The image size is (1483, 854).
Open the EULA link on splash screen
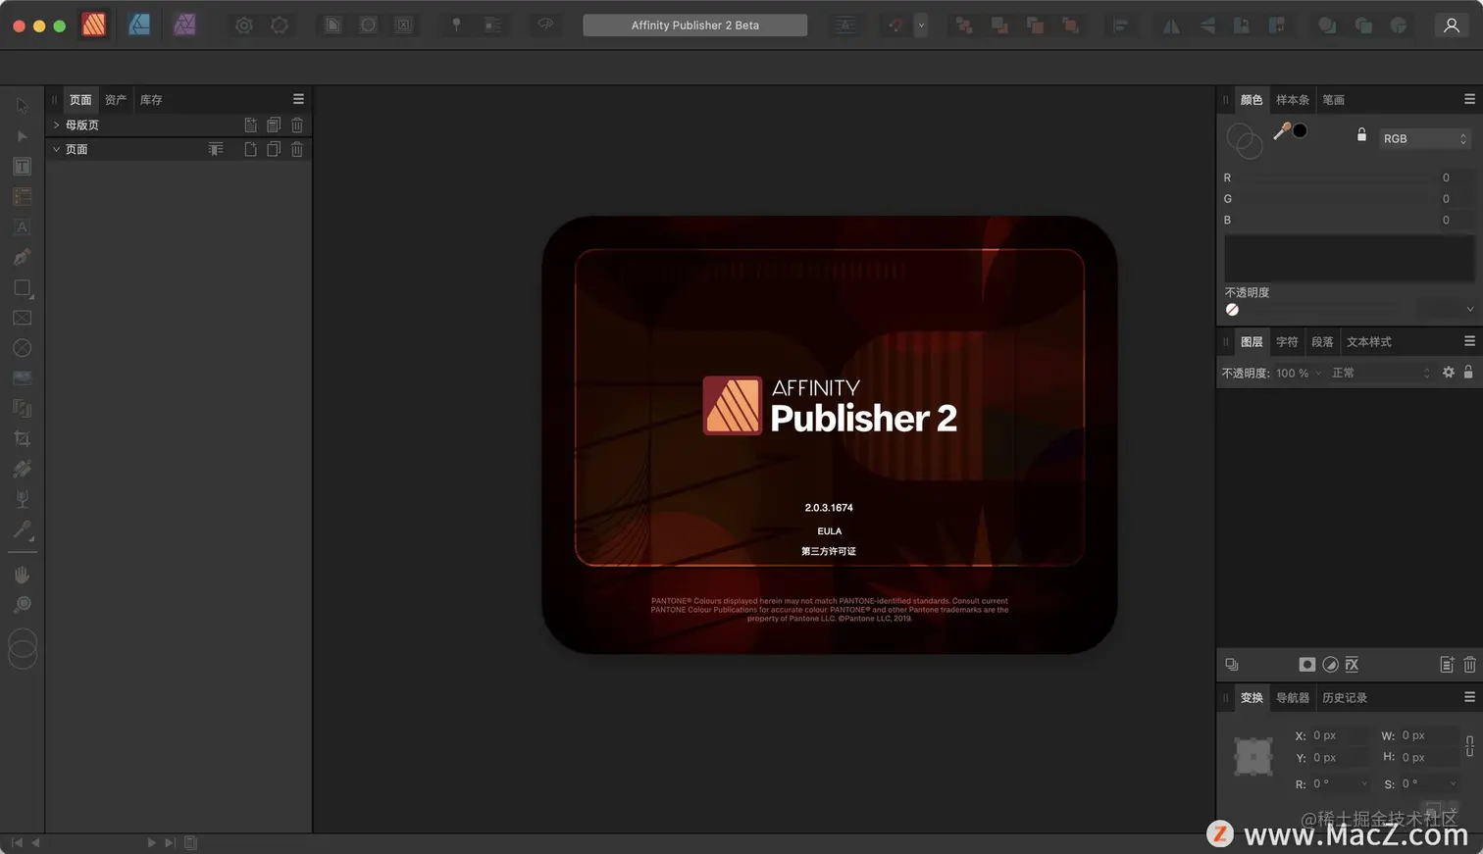pos(830,531)
